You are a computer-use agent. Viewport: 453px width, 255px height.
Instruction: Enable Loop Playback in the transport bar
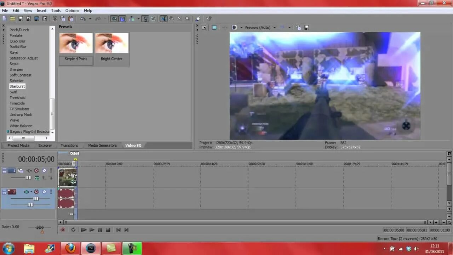point(73,230)
